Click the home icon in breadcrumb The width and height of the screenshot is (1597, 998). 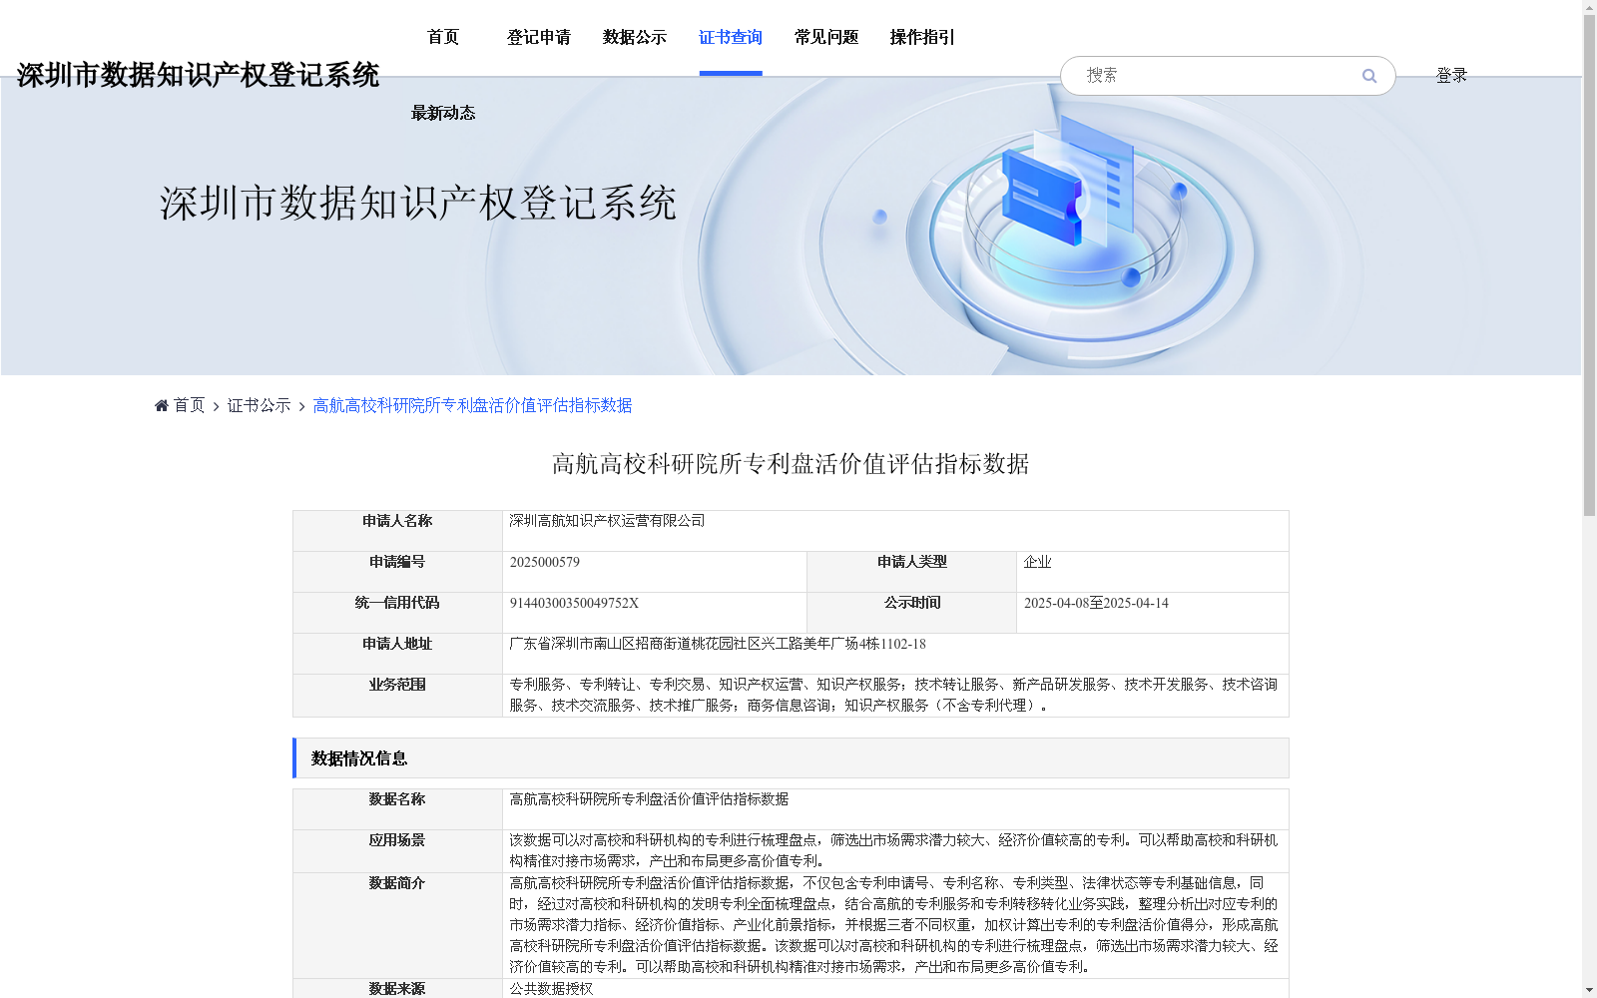[162, 405]
